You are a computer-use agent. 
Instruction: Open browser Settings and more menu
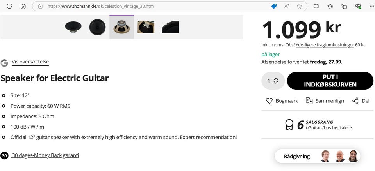(371, 6)
